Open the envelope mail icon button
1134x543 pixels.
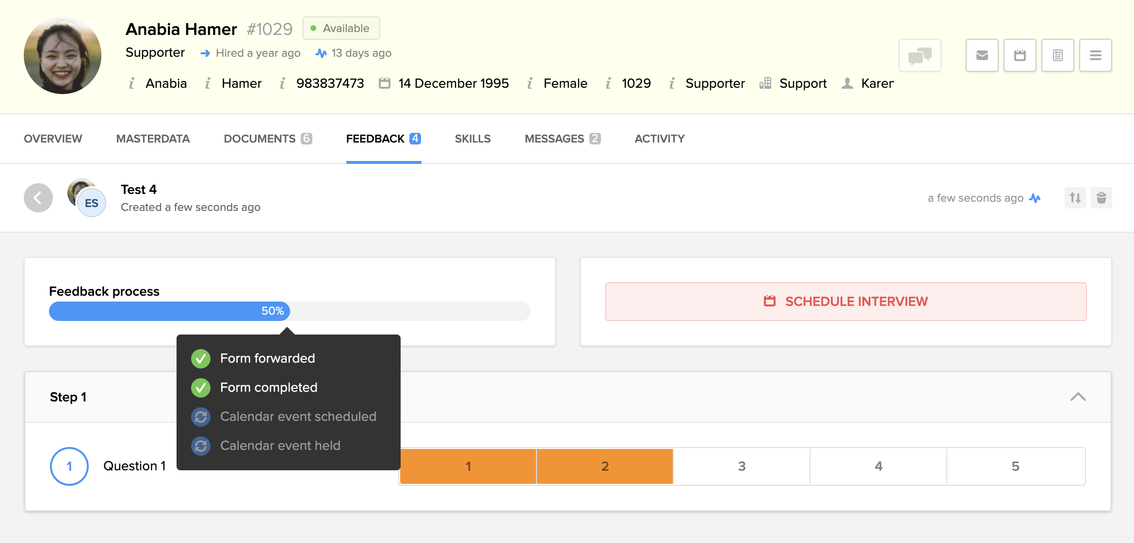982,56
